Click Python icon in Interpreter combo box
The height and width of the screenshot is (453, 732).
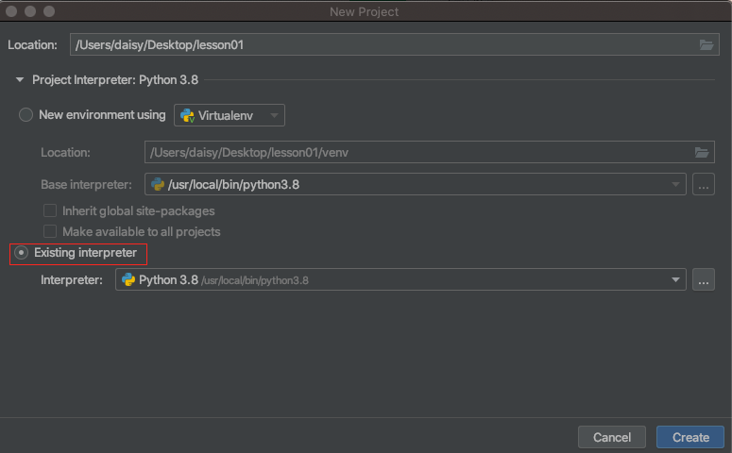pos(128,279)
